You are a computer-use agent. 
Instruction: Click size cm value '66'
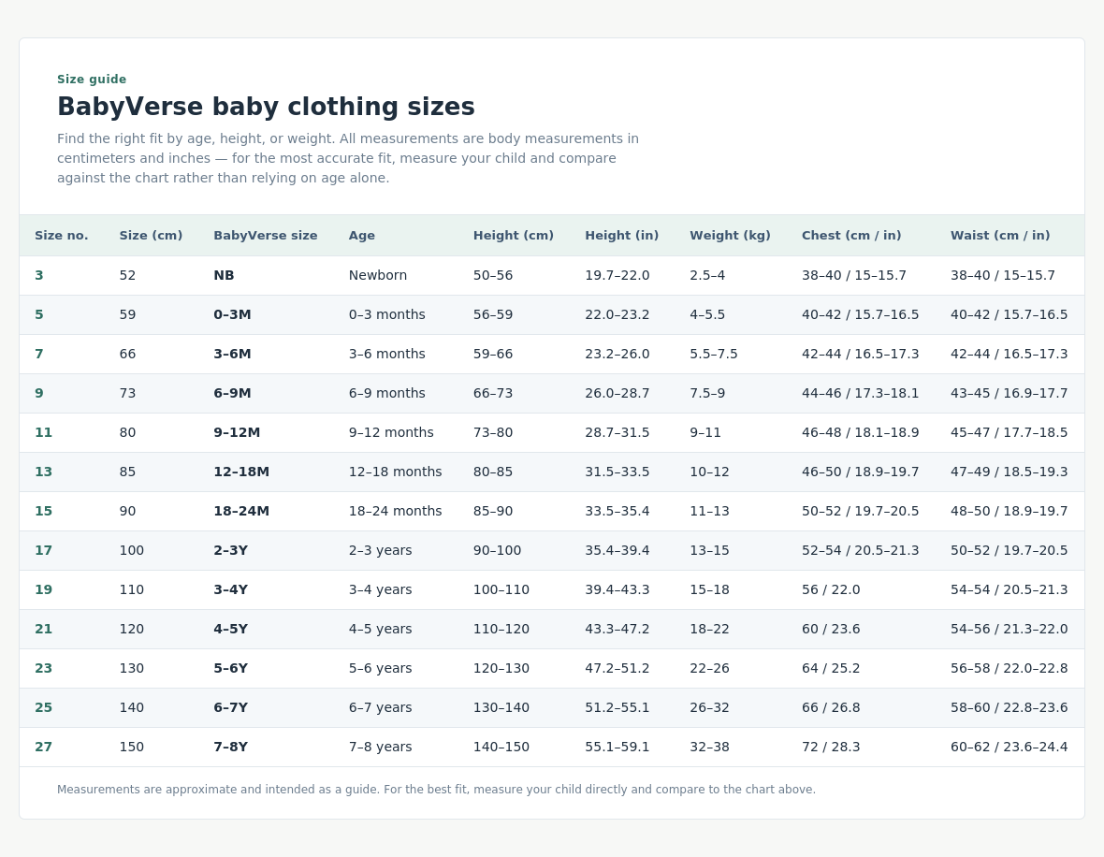(x=127, y=355)
